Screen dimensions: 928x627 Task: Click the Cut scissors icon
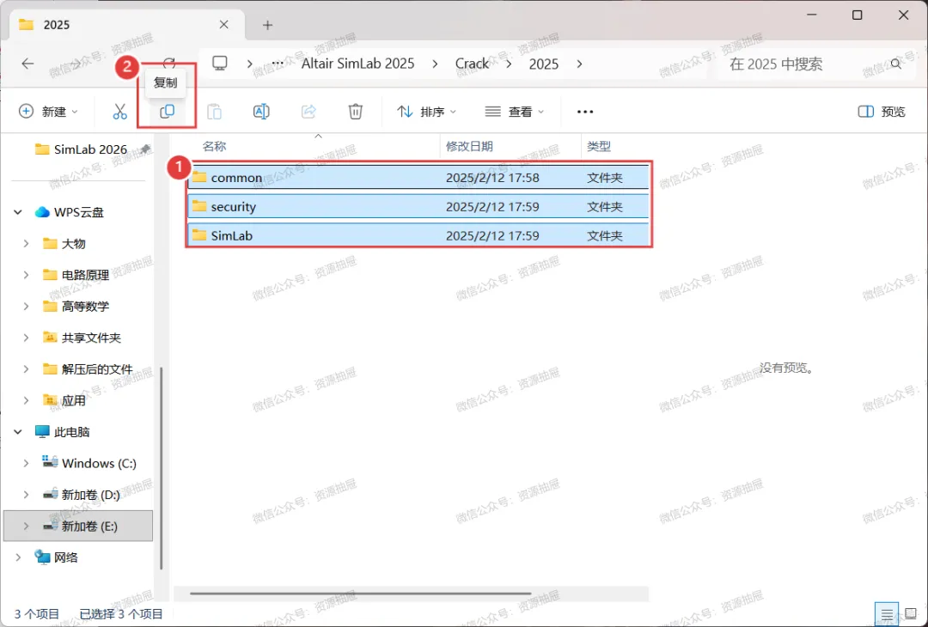click(x=119, y=111)
